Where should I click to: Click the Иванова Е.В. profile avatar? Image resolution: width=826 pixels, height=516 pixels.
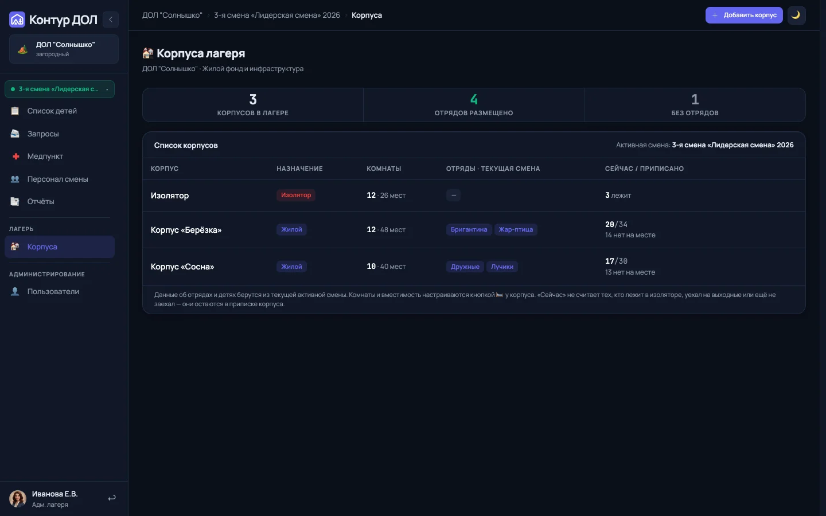[18, 499]
